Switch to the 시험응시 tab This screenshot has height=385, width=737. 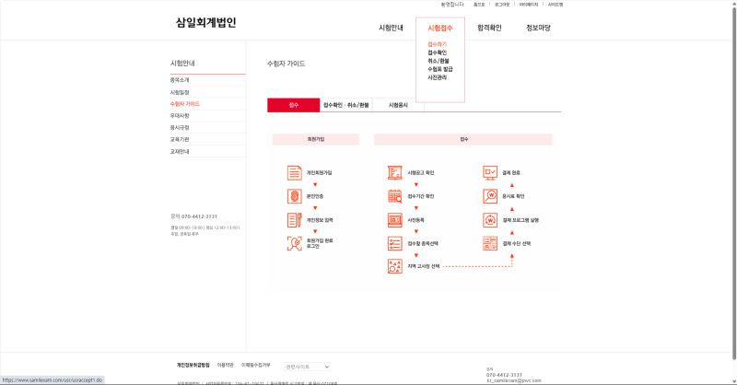tap(398, 105)
